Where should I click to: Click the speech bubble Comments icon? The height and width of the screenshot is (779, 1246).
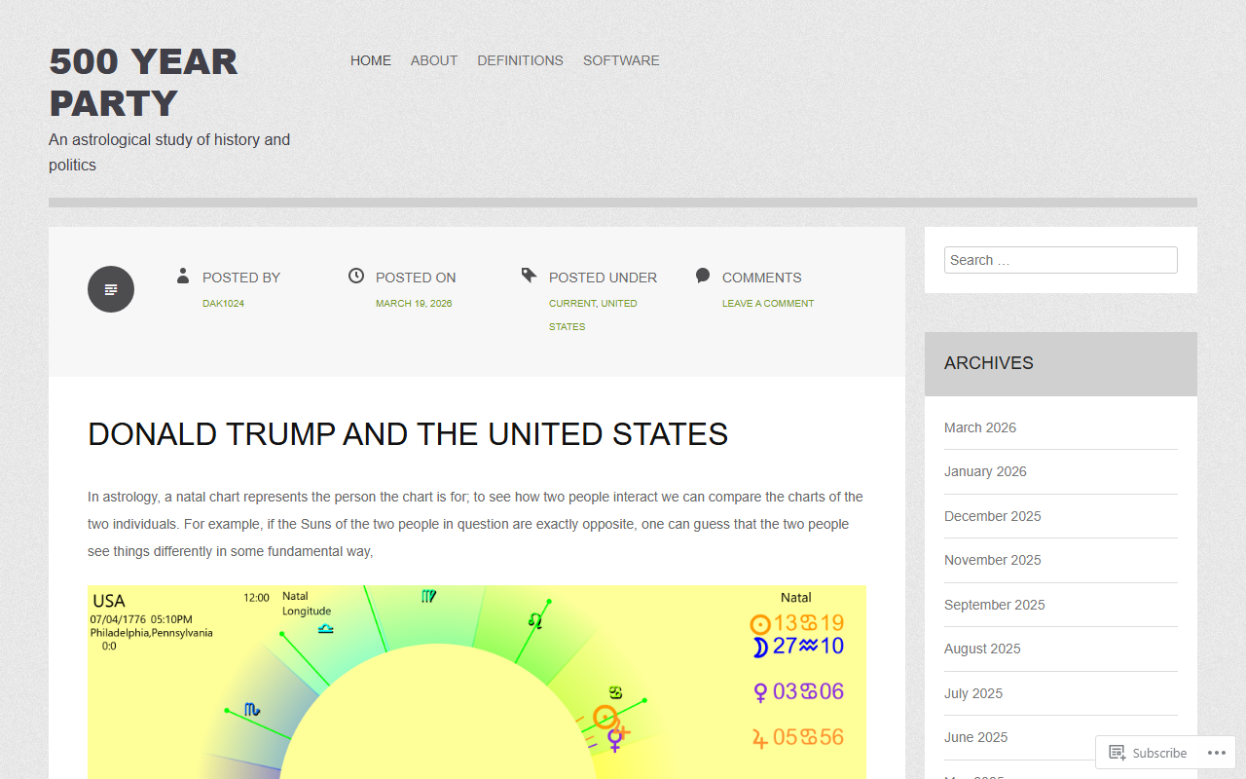click(703, 277)
